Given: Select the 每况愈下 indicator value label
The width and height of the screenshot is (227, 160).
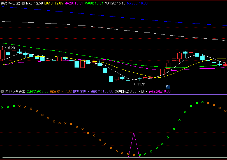Looking at the screenshot, I should pos(61,91).
